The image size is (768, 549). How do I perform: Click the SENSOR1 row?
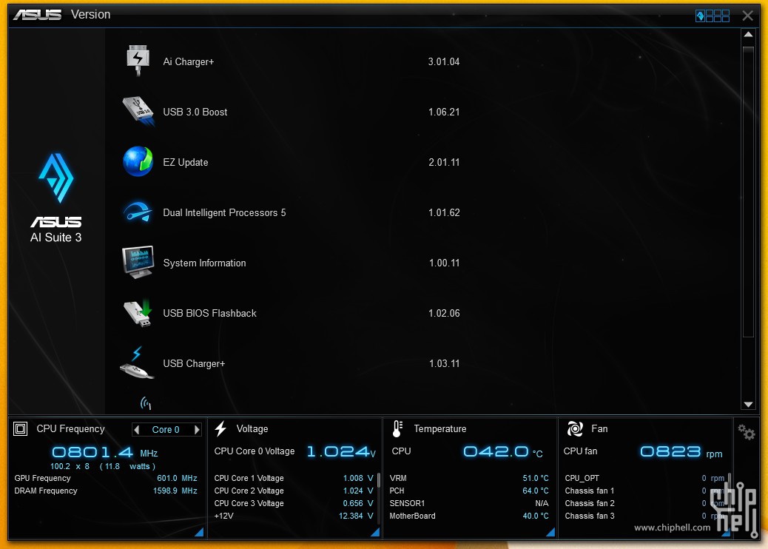[469, 503]
